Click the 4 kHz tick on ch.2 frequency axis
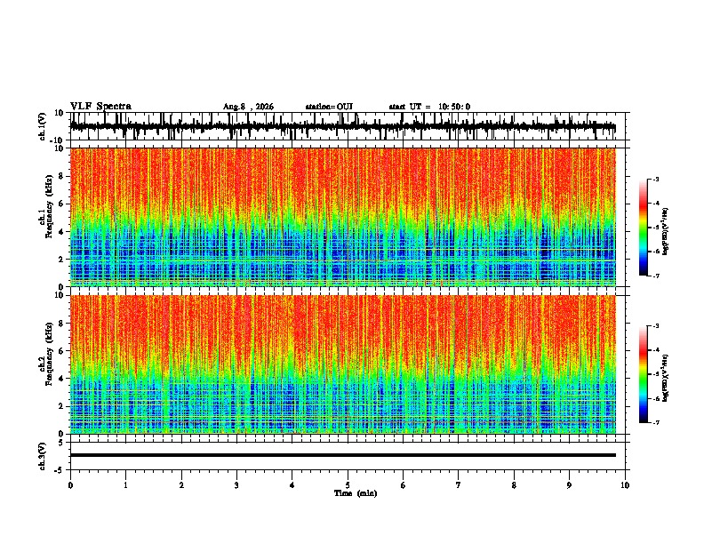704x544 pixels. click(x=61, y=379)
